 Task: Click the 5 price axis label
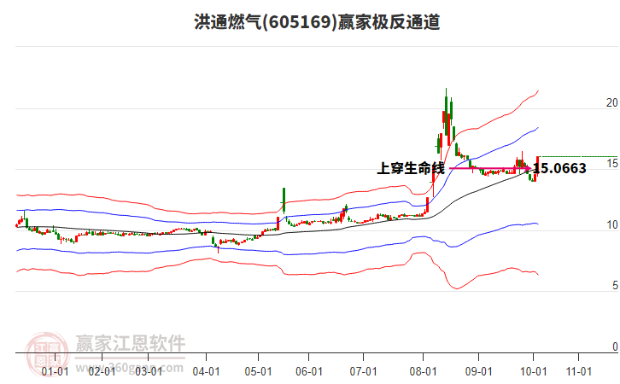click(615, 285)
